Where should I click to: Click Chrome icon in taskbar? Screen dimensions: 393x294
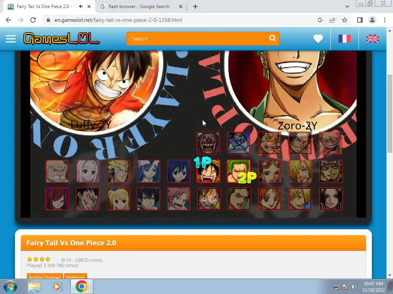tap(82, 286)
